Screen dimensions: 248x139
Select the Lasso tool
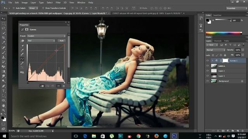[x=3, y=28]
